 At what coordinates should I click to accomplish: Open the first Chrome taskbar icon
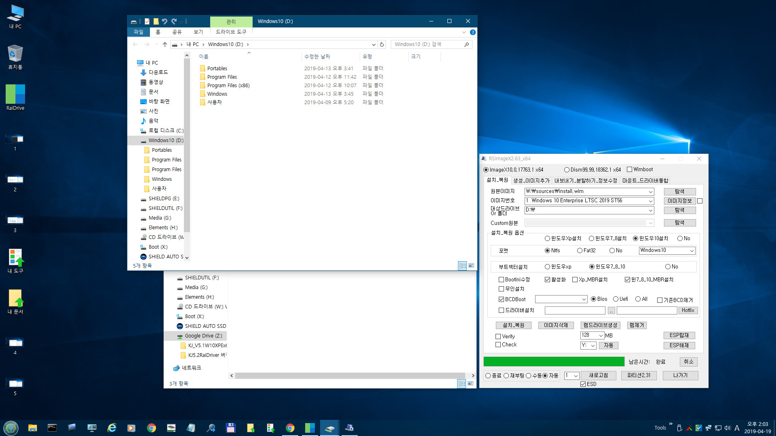pyautogui.click(x=151, y=428)
